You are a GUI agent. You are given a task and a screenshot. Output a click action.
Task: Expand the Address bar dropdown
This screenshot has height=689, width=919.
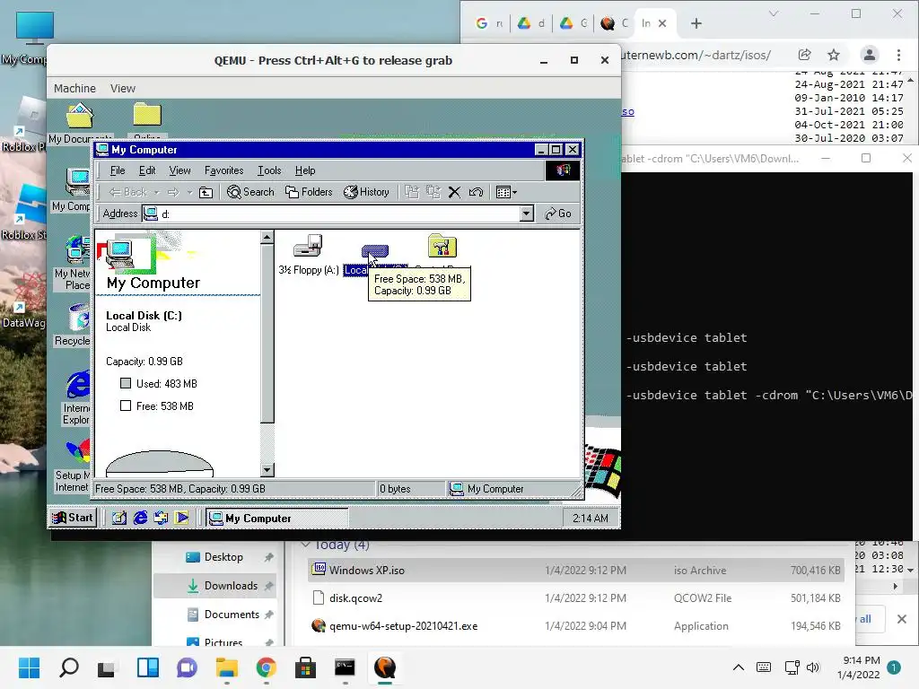pos(526,214)
